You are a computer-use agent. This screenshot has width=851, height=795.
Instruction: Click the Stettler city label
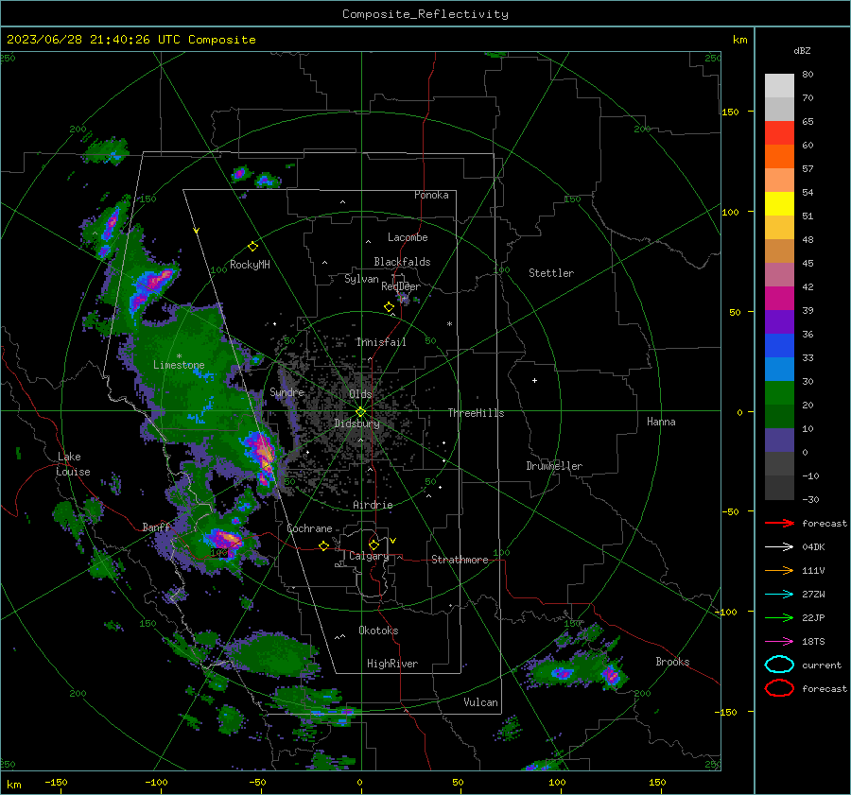click(x=551, y=273)
